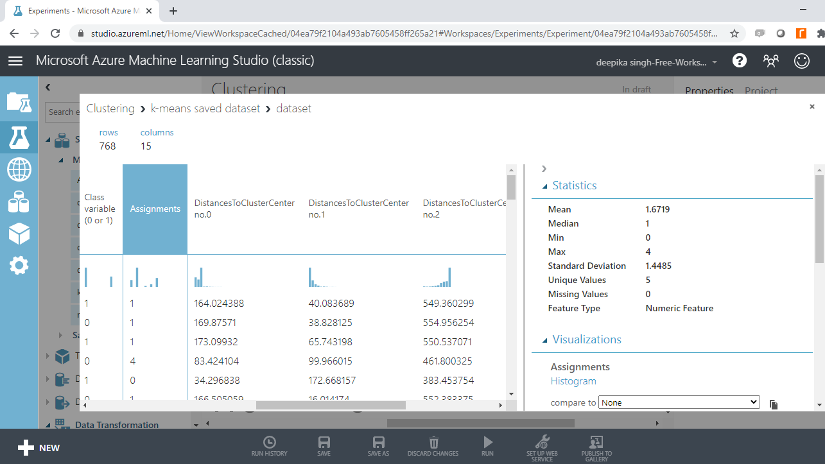Copy visualization code icon beside compare dropdown

coord(774,404)
